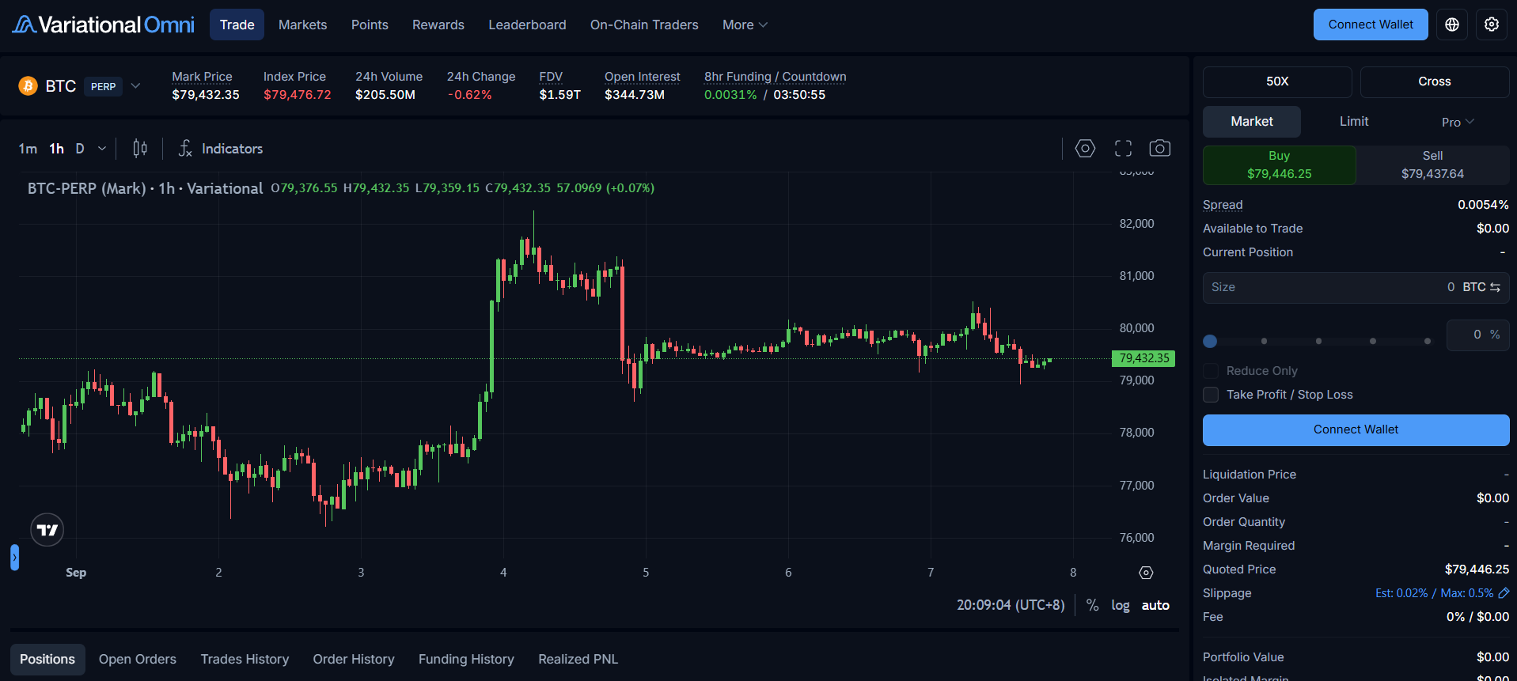Open the On-Chain Traders page

pos(644,25)
